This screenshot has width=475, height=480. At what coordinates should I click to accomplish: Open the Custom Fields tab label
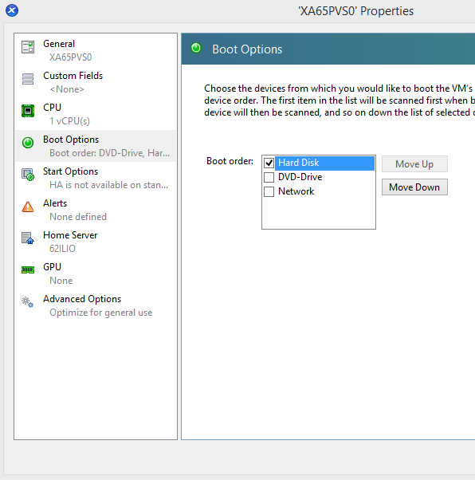(x=73, y=76)
